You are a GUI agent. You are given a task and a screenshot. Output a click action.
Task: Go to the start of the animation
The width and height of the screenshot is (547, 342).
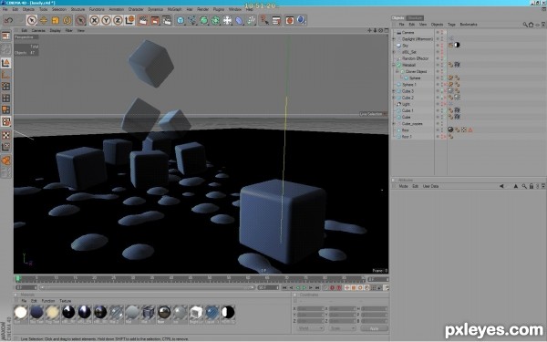pos(284,287)
